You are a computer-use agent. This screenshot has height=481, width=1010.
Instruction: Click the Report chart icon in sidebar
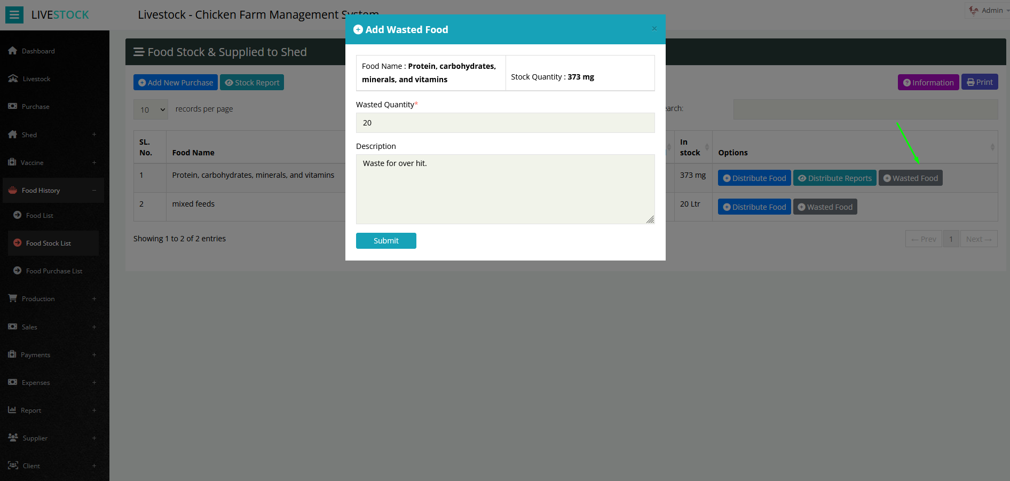point(12,410)
